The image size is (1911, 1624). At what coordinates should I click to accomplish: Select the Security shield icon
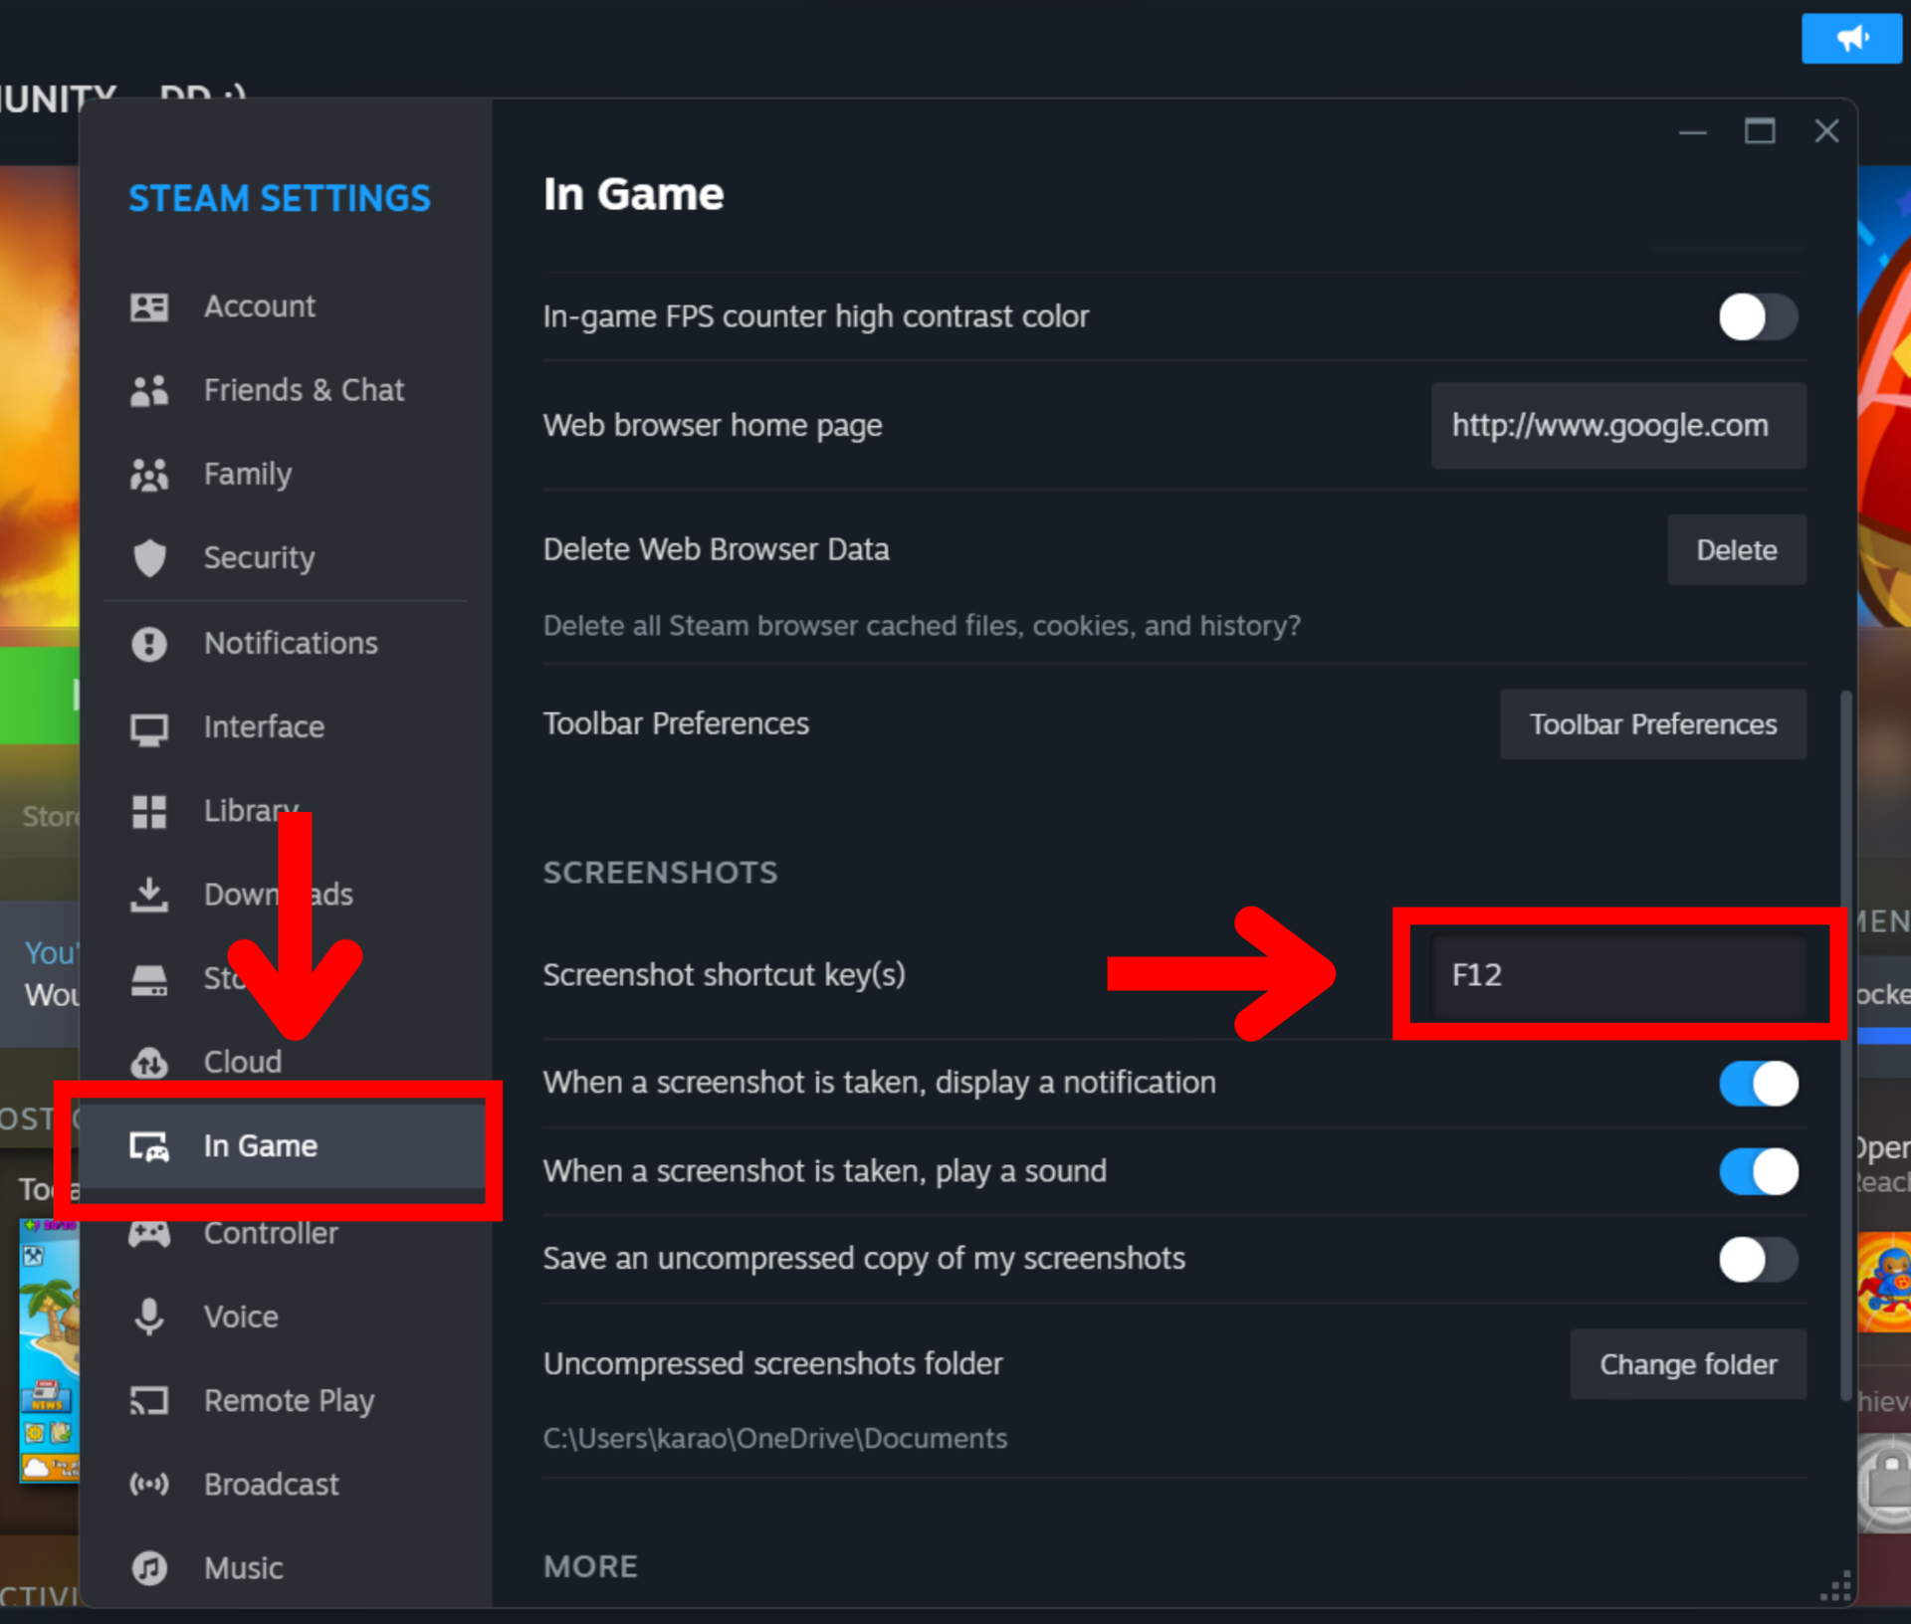point(149,557)
